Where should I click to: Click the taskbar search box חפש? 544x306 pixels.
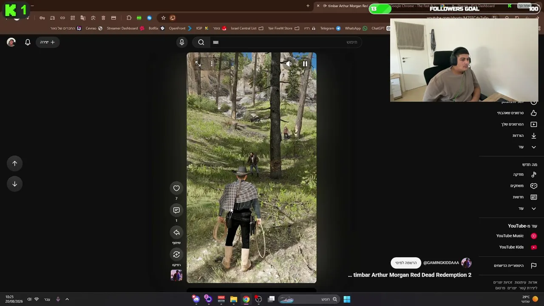tap(309, 299)
